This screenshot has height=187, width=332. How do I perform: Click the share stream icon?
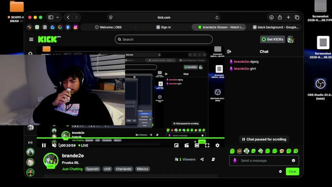coord(202,159)
